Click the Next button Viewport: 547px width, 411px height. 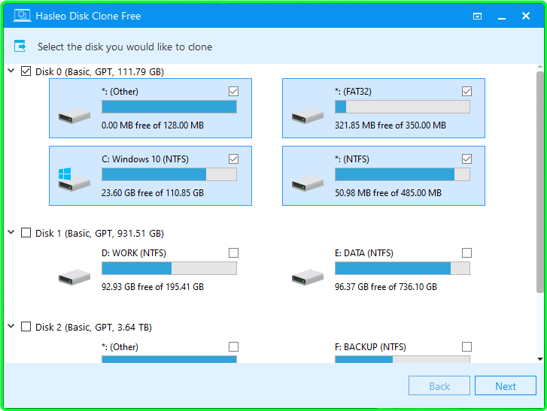point(505,386)
